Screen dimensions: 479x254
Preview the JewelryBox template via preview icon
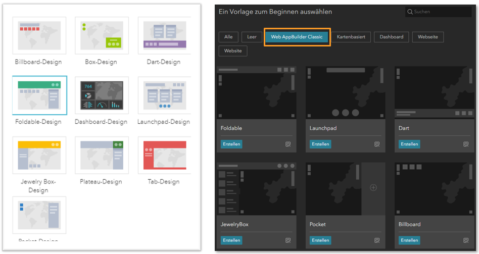pos(288,240)
